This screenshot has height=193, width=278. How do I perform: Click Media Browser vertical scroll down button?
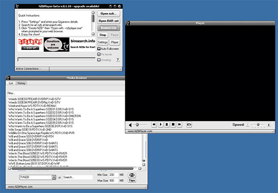tap(144, 164)
